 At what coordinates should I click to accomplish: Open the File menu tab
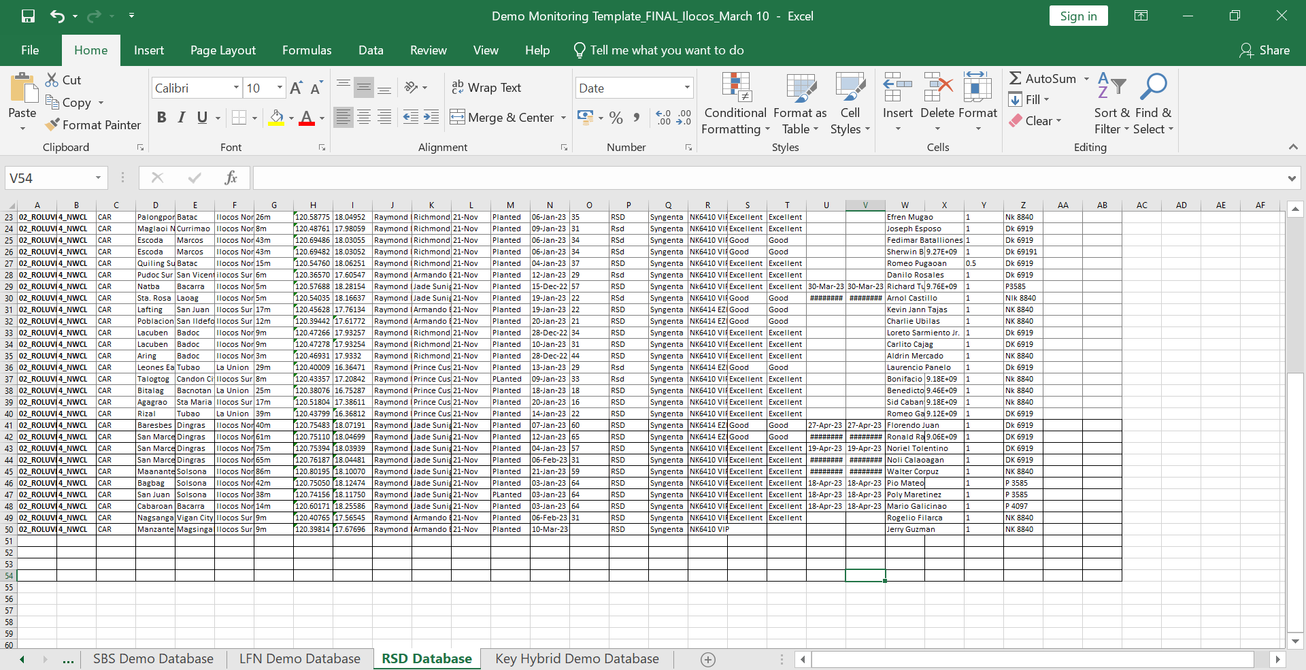[30, 50]
